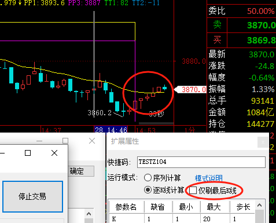Click the 3880.0 price axis label
Screen dimensions: 276x223
click(194, 61)
